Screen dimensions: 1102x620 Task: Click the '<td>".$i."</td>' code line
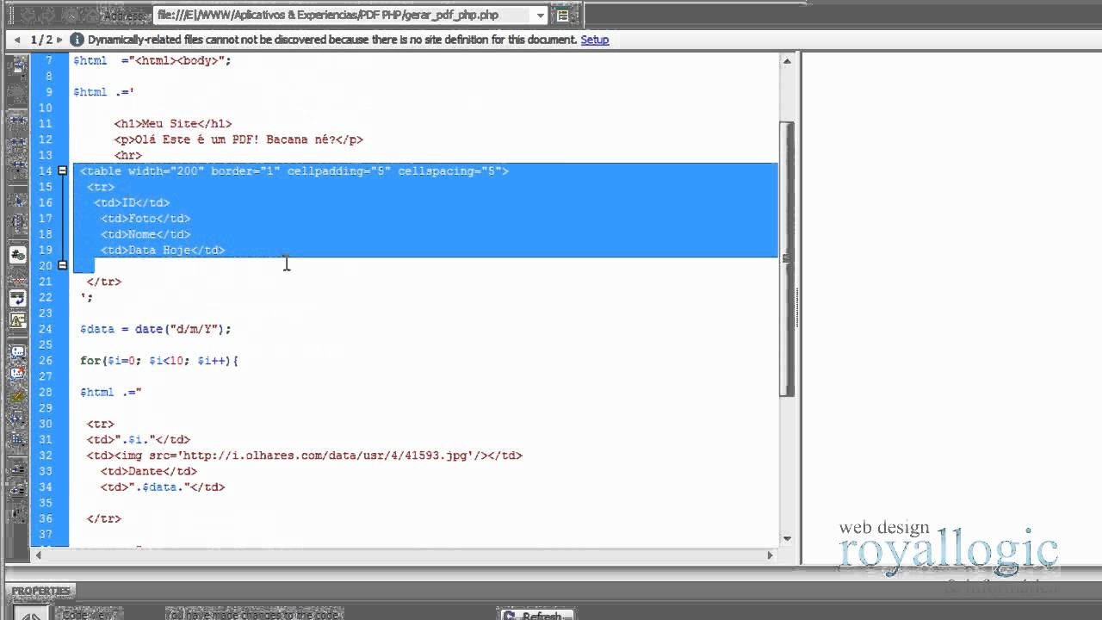click(138, 440)
